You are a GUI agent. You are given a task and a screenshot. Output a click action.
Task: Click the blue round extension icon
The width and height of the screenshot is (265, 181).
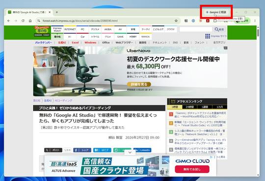193,21
